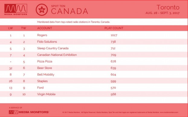Click the Virgin Mobile account
Screen dimensions: 188x117
pos(47,94)
